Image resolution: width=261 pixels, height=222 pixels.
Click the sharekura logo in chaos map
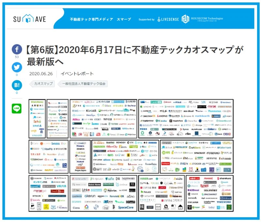pyautogui.click(x=224, y=178)
